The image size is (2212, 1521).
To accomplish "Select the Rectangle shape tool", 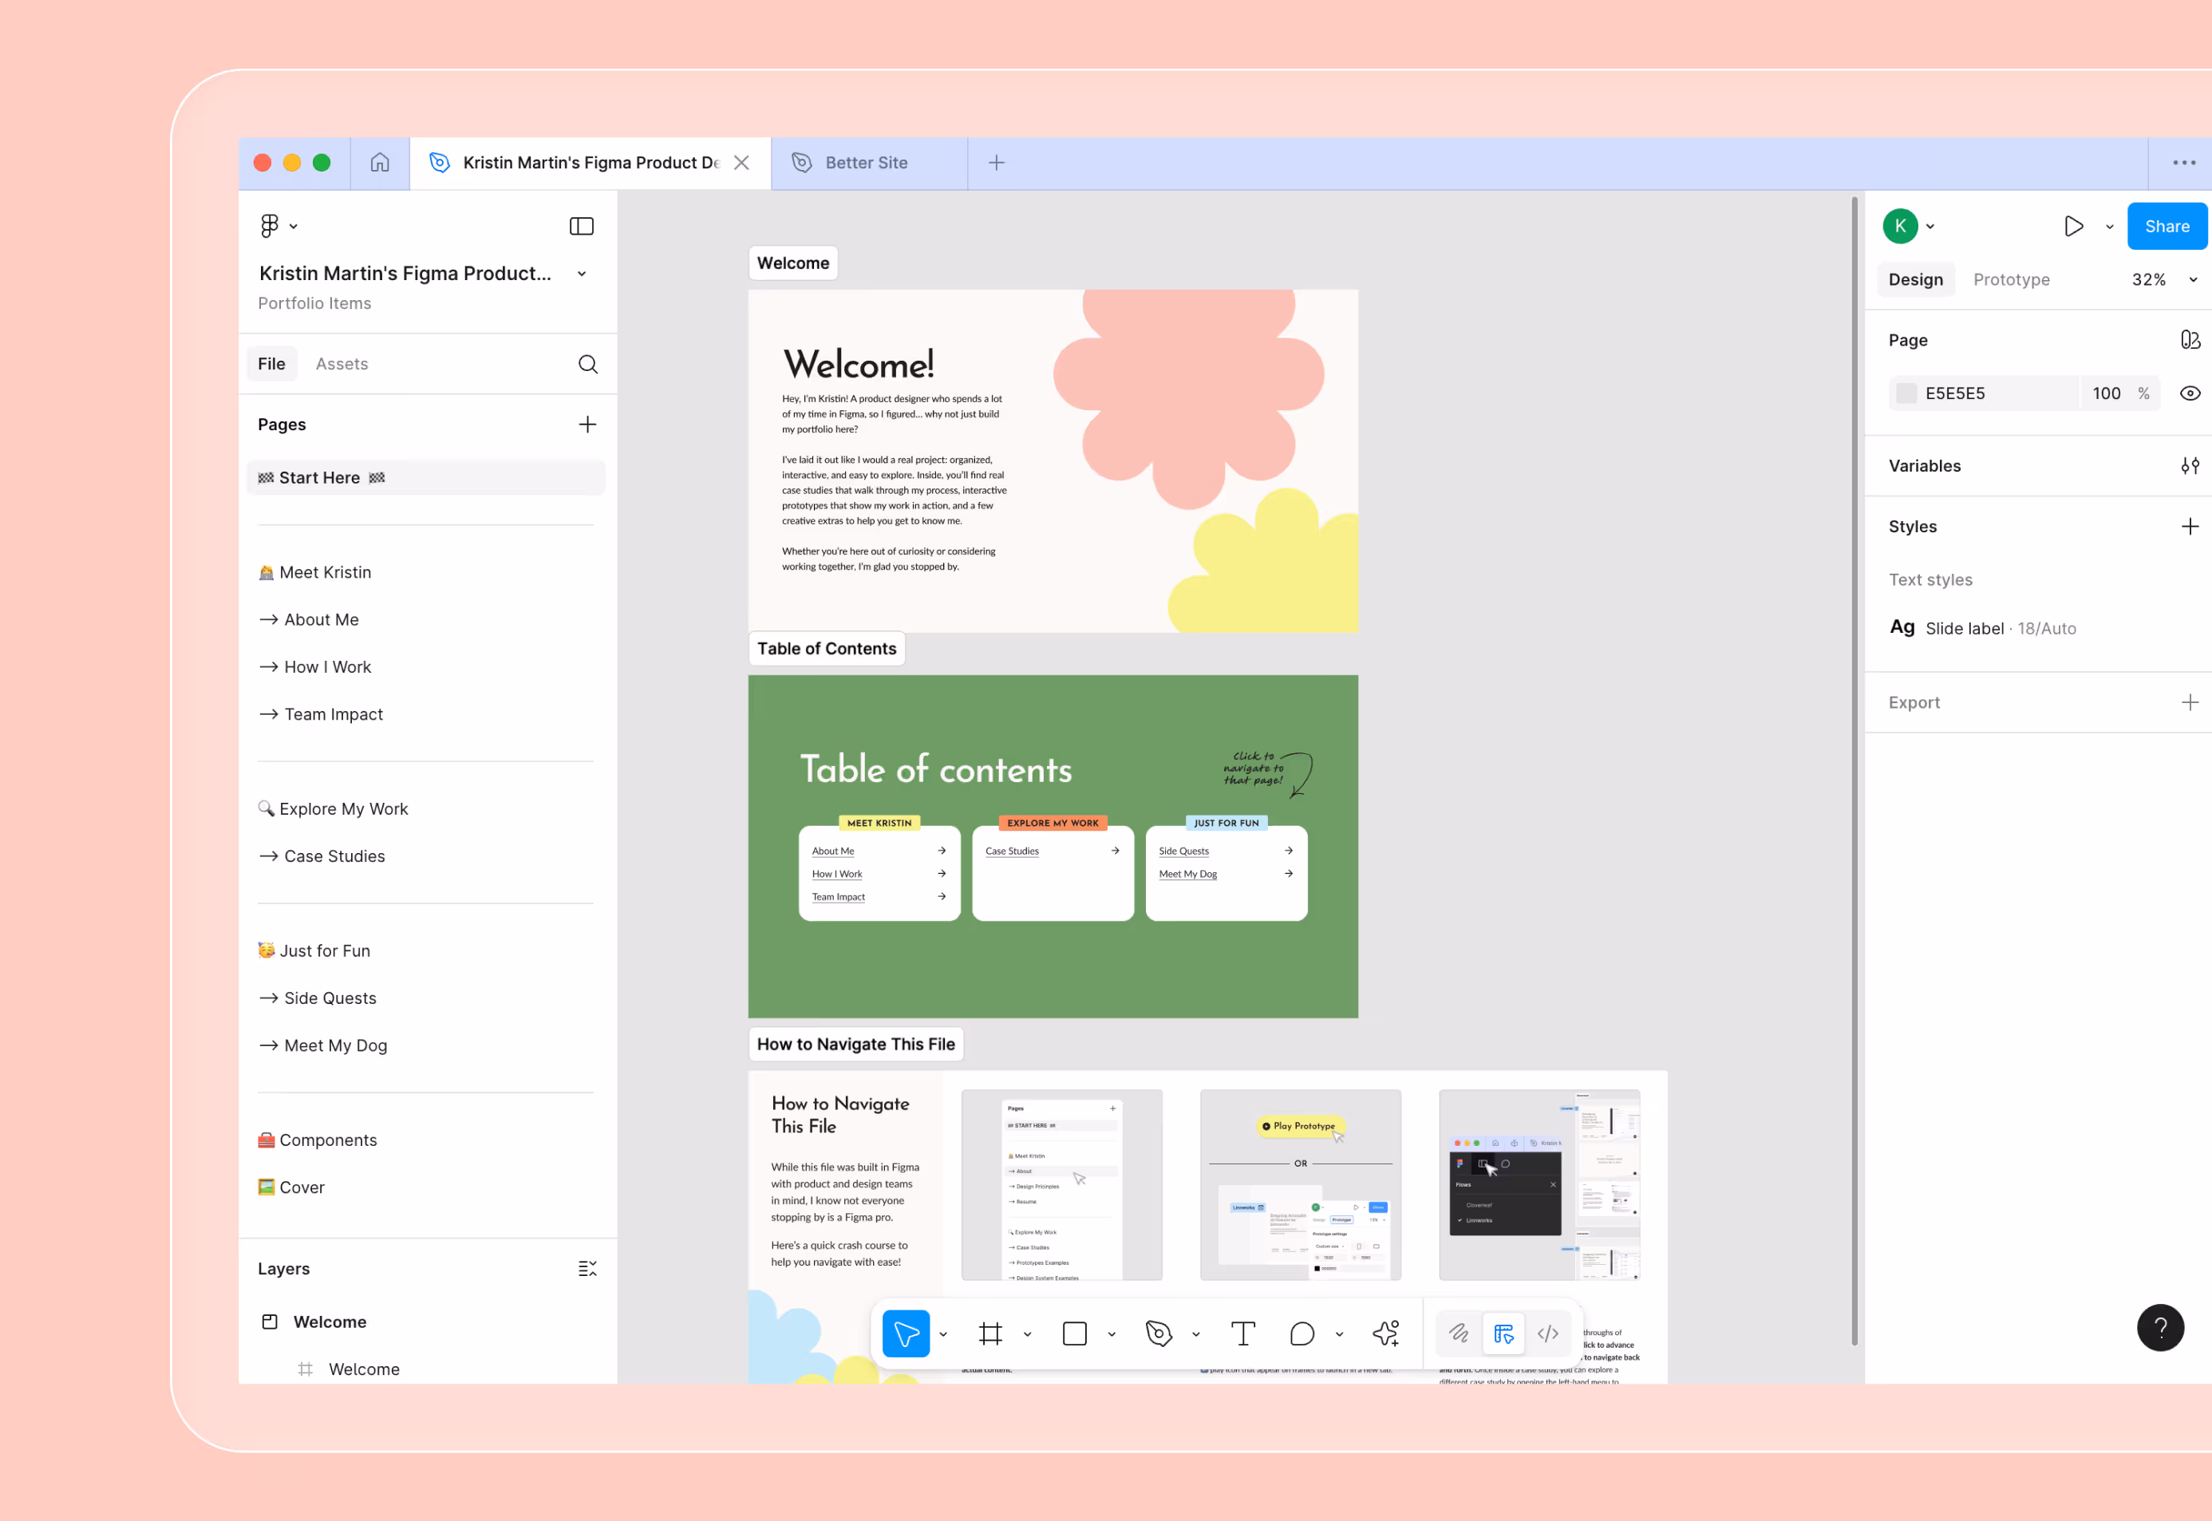I will tap(1074, 1333).
